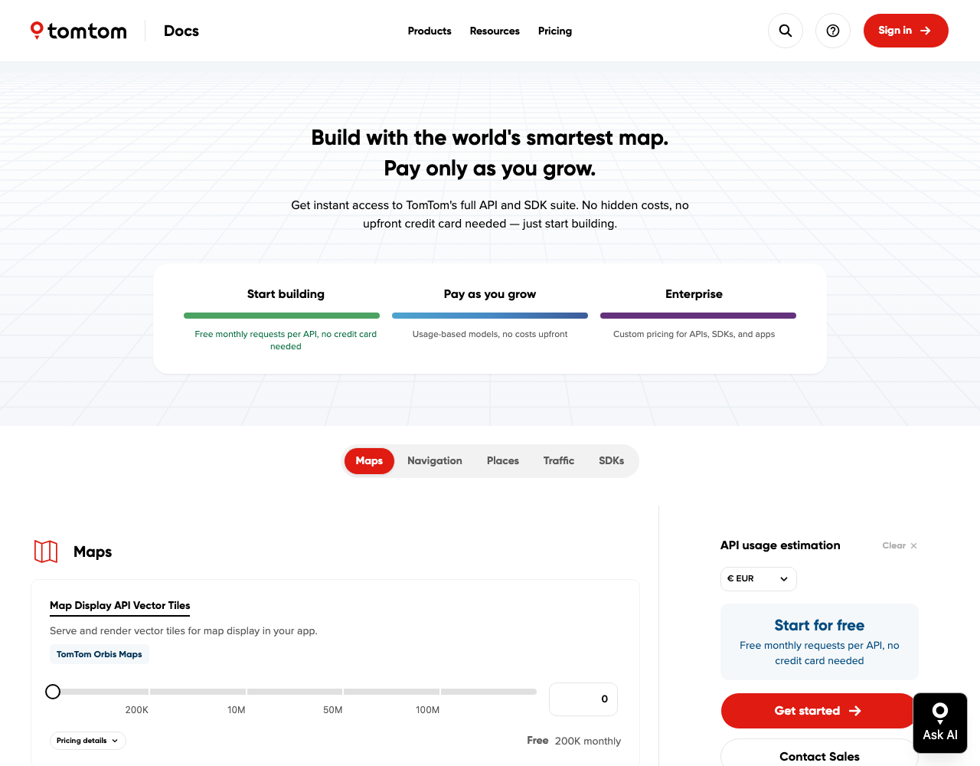Open the Resources menu
980x766 pixels.
tap(495, 31)
